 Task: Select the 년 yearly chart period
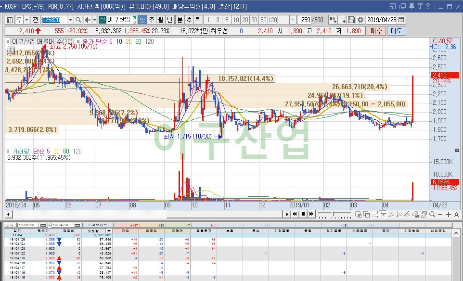169,20
